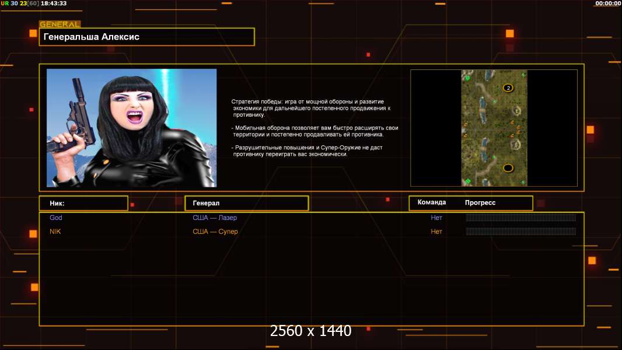Click the empty start position marker on minimap
622x350 pixels.
[508, 168]
